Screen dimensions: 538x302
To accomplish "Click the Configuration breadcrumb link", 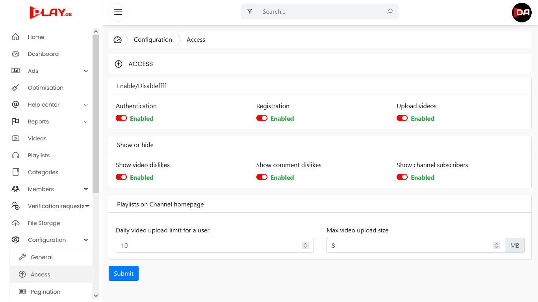I will coord(153,40).
